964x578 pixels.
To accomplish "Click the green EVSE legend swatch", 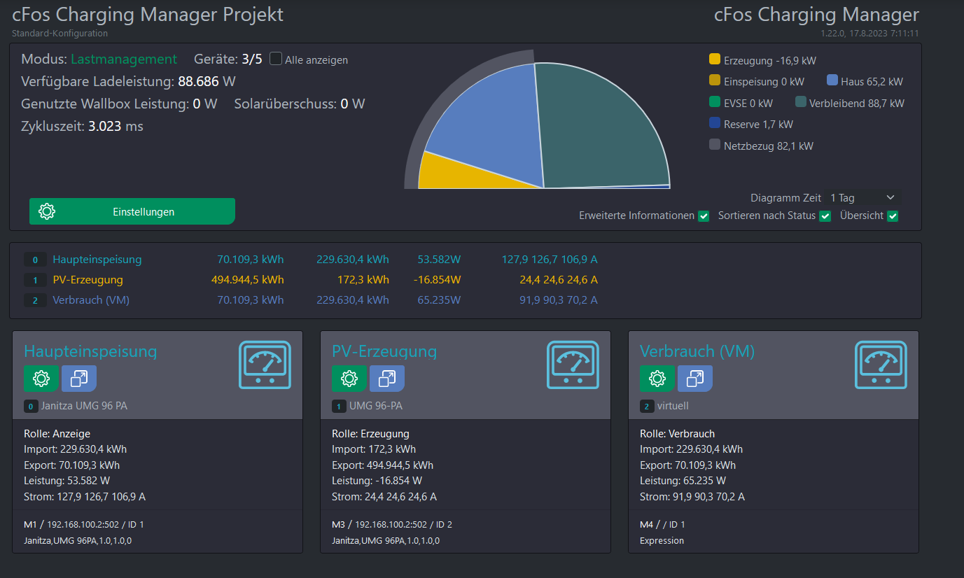I will (715, 102).
